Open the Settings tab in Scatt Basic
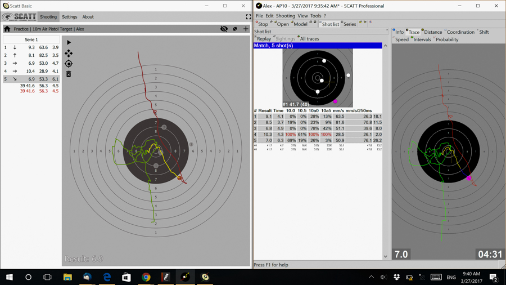 click(69, 17)
